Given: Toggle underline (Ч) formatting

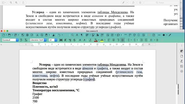Looking at the screenshot, I should click(70, 40).
